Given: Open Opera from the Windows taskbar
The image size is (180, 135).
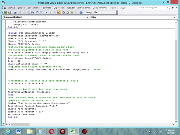Looking at the screenshot, I should click(52, 131).
